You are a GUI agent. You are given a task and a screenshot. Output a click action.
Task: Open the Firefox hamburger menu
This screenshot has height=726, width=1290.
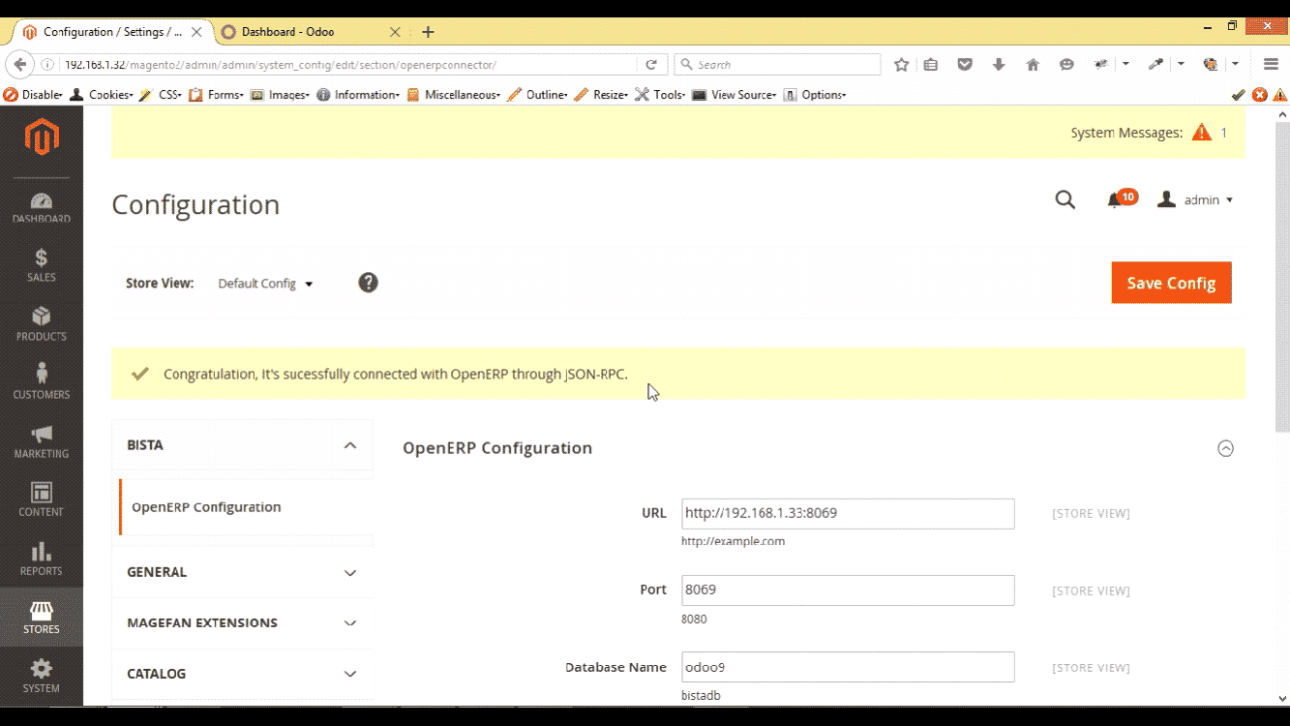tap(1272, 64)
